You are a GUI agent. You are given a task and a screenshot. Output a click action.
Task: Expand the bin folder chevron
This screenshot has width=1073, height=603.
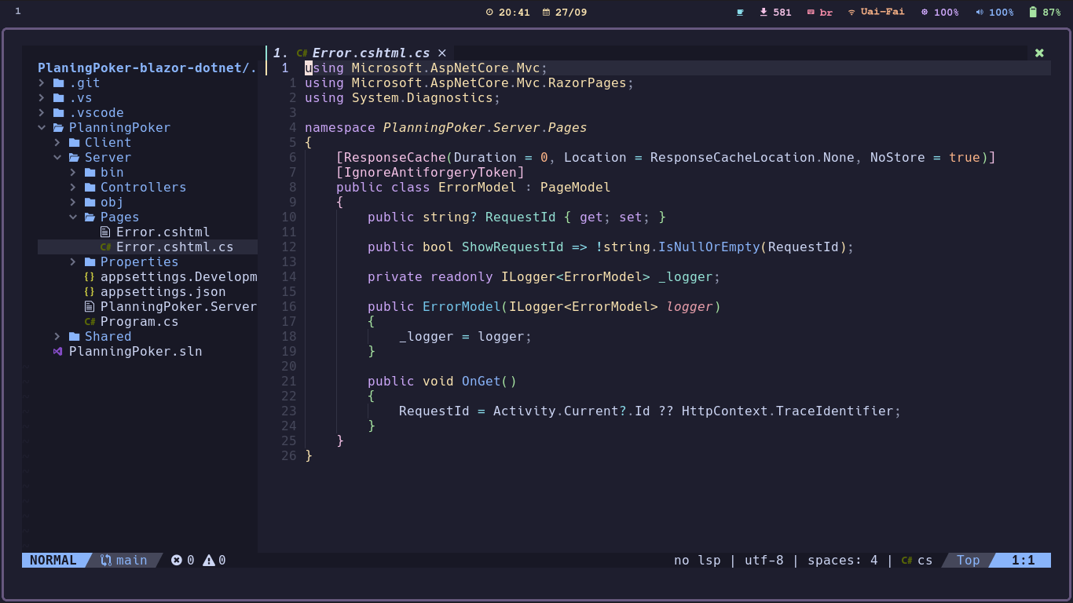(x=73, y=173)
